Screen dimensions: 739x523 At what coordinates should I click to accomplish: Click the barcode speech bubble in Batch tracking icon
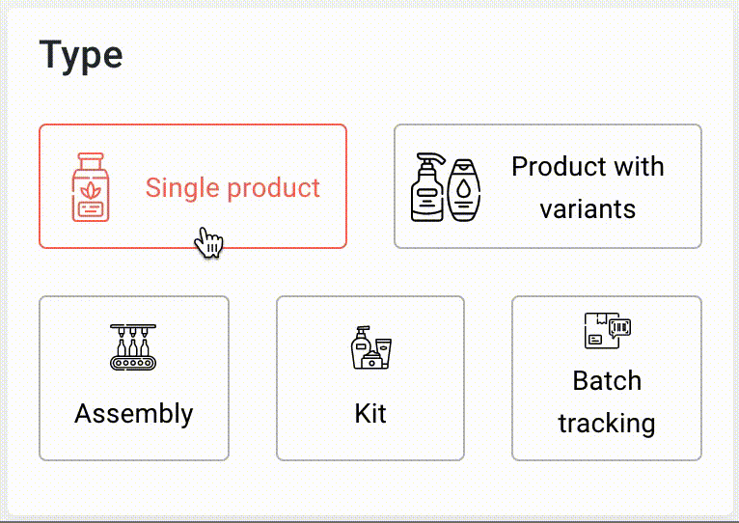[x=619, y=327]
